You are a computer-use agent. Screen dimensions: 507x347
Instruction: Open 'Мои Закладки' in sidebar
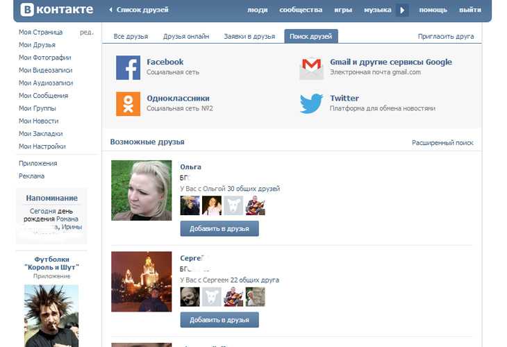point(41,134)
